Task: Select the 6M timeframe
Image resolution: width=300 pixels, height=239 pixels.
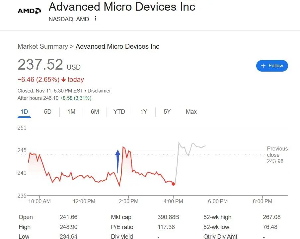Action: click(x=95, y=112)
